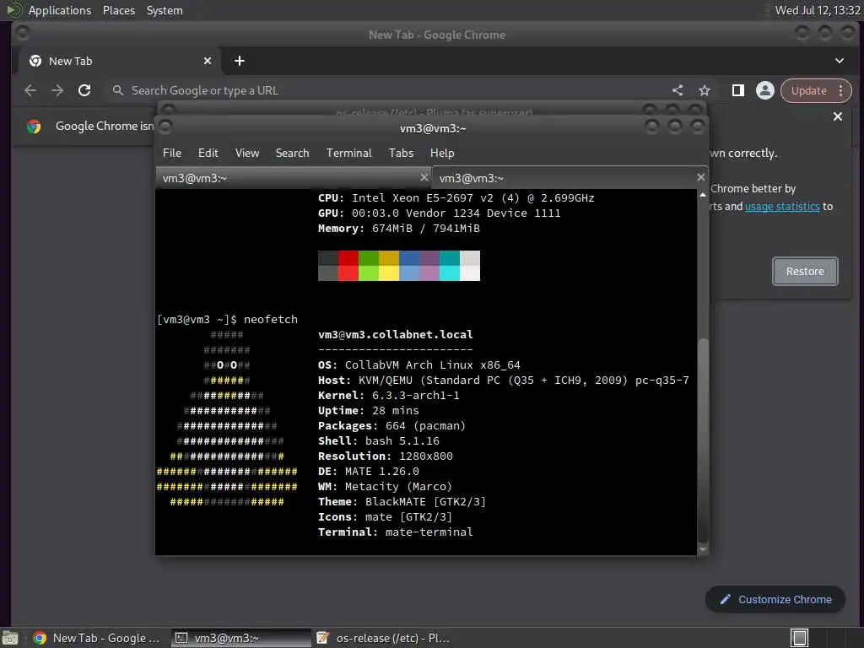Image resolution: width=864 pixels, height=648 pixels.
Task: Open a new Chrome tab with plus
Action: (239, 61)
